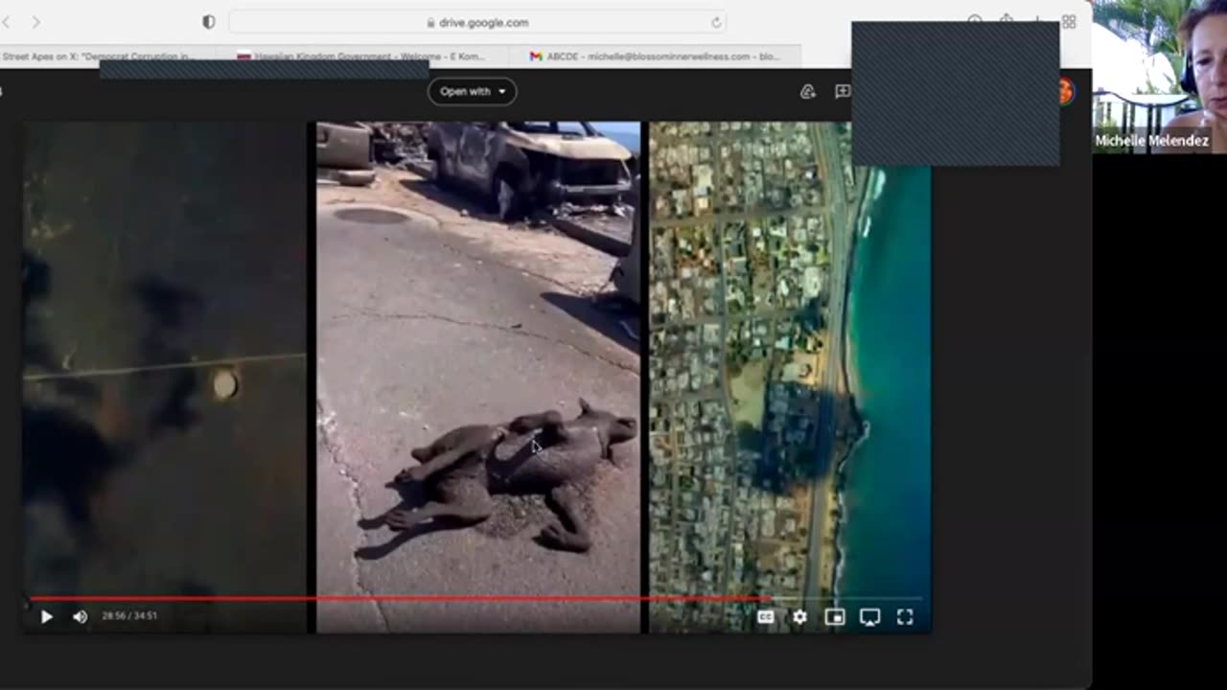Viewport: 1227px width, 690px height.
Task: Enter full screen video mode
Action: pyautogui.click(x=905, y=617)
